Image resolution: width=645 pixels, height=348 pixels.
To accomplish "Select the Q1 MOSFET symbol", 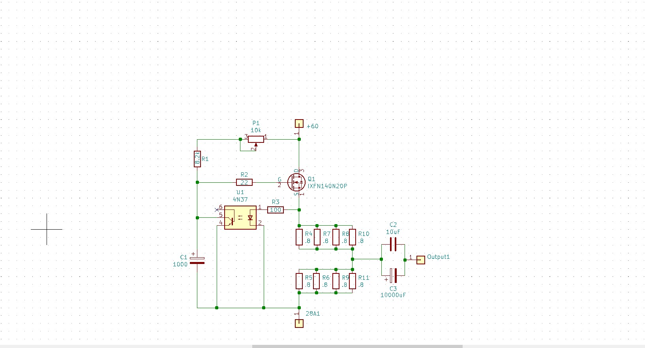I will click(296, 182).
